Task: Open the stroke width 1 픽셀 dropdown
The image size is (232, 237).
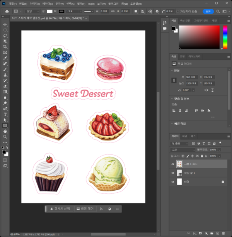Action: point(80,11)
